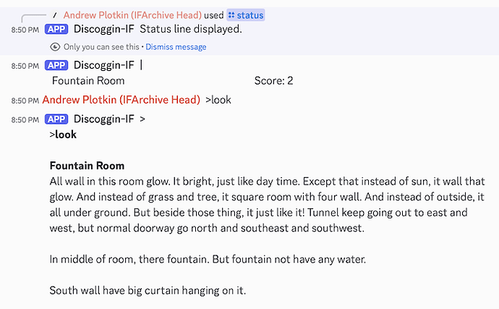Click the status slash command badge
The width and height of the screenshot is (499, 309).
246,14
